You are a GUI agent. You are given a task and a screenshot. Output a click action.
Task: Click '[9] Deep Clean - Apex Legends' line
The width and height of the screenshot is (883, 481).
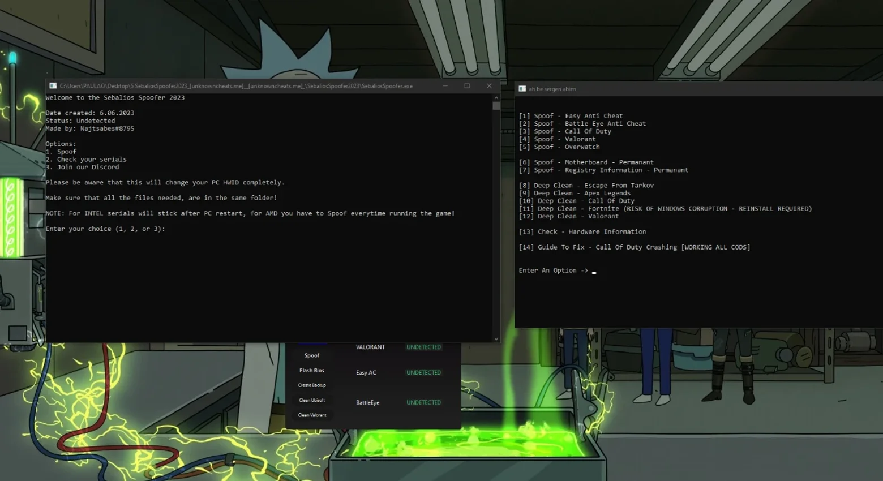[x=575, y=194]
